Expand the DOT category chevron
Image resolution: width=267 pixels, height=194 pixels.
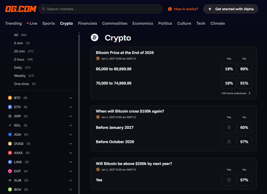pyautogui.click(x=71, y=171)
